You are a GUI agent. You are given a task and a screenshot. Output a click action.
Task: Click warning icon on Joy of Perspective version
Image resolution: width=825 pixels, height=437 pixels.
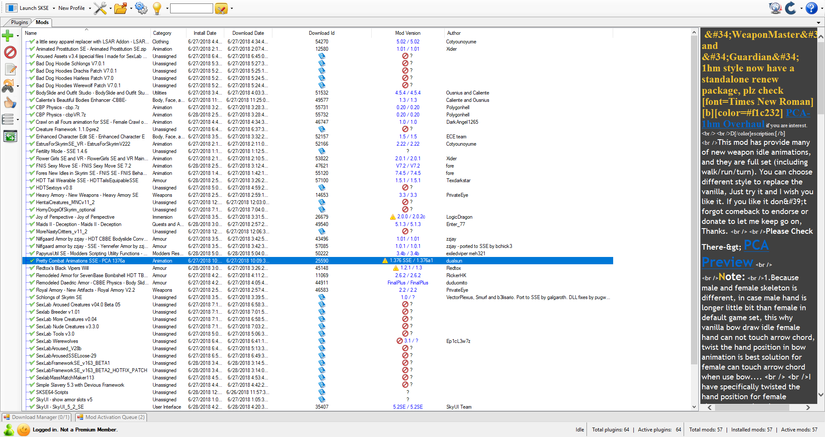coord(393,217)
